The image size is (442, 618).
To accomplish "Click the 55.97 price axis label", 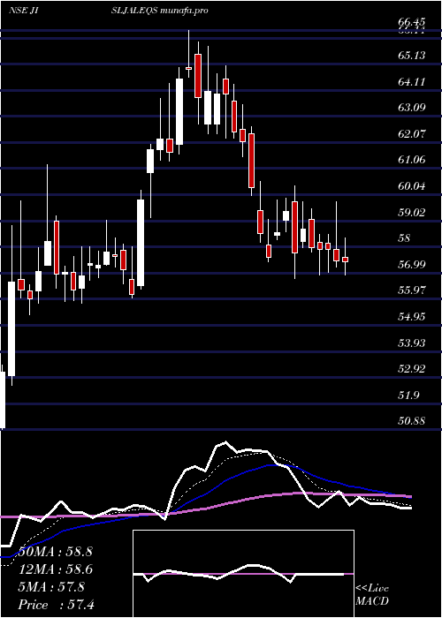I will click(x=412, y=290).
